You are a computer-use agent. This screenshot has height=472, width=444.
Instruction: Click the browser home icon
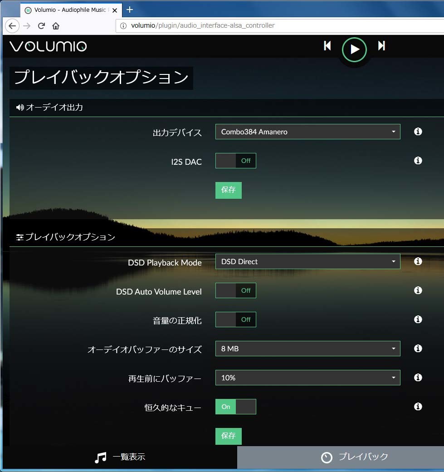point(56,26)
